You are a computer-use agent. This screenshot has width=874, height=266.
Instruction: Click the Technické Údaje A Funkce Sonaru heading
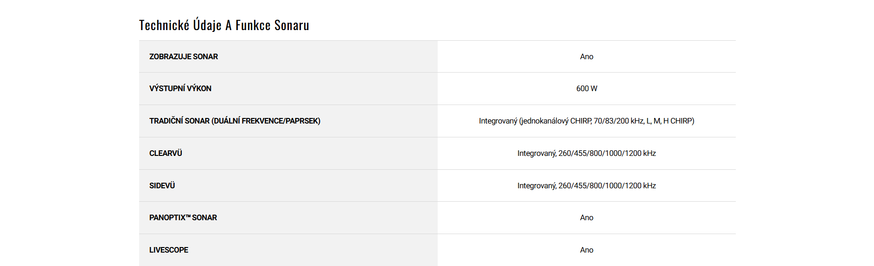(224, 25)
